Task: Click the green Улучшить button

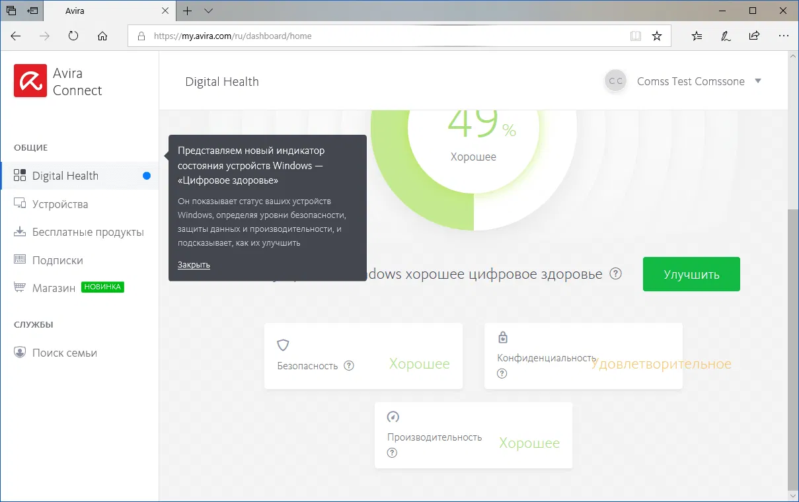Action: pyautogui.click(x=691, y=274)
